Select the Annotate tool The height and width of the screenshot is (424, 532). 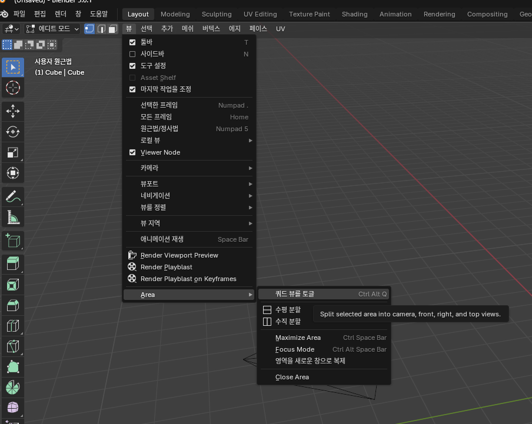[x=13, y=196]
